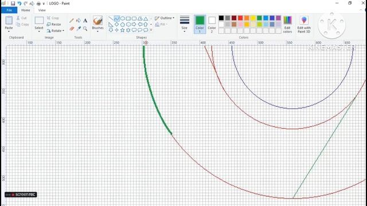Select the purple color swatch

[x=278, y=18]
